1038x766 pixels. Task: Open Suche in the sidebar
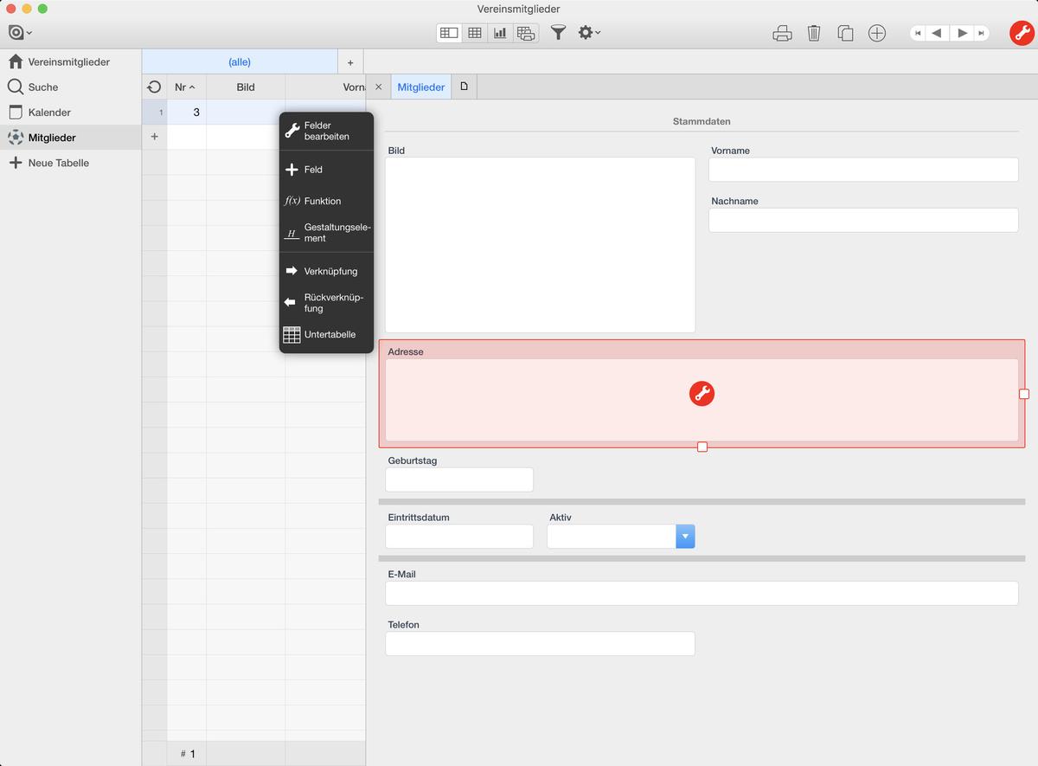point(70,87)
